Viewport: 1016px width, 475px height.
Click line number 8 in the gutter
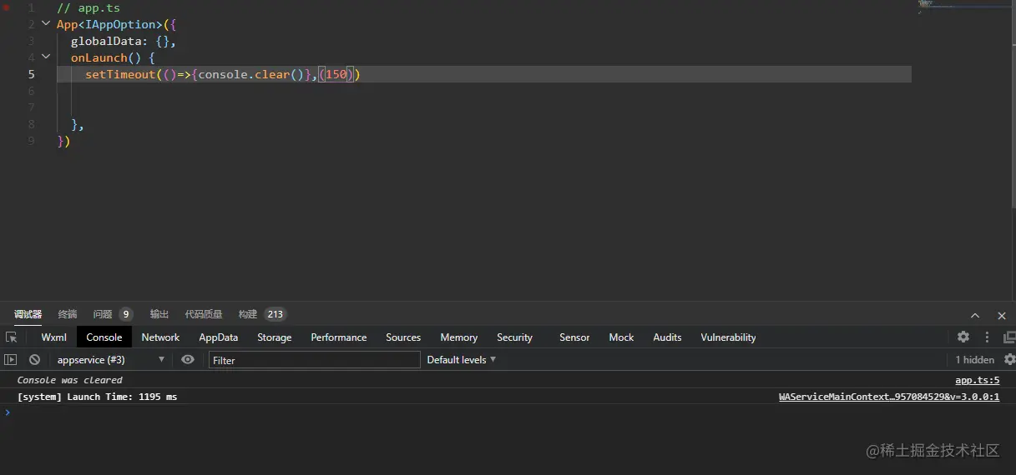pyautogui.click(x=31, y=124)
